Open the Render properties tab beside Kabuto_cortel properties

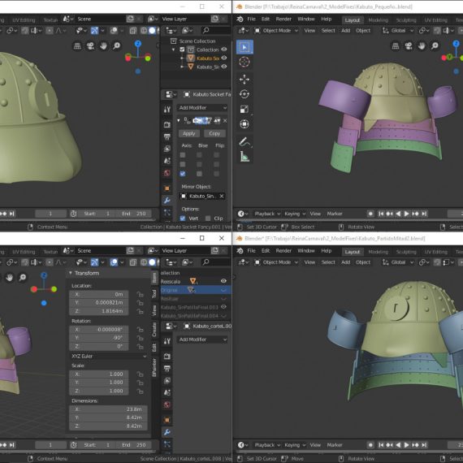pos(167,356)
